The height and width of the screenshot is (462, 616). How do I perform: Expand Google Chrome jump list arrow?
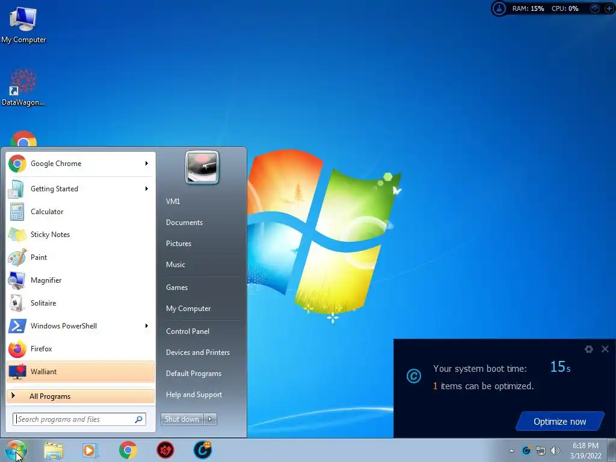click(x=147, y=164)
